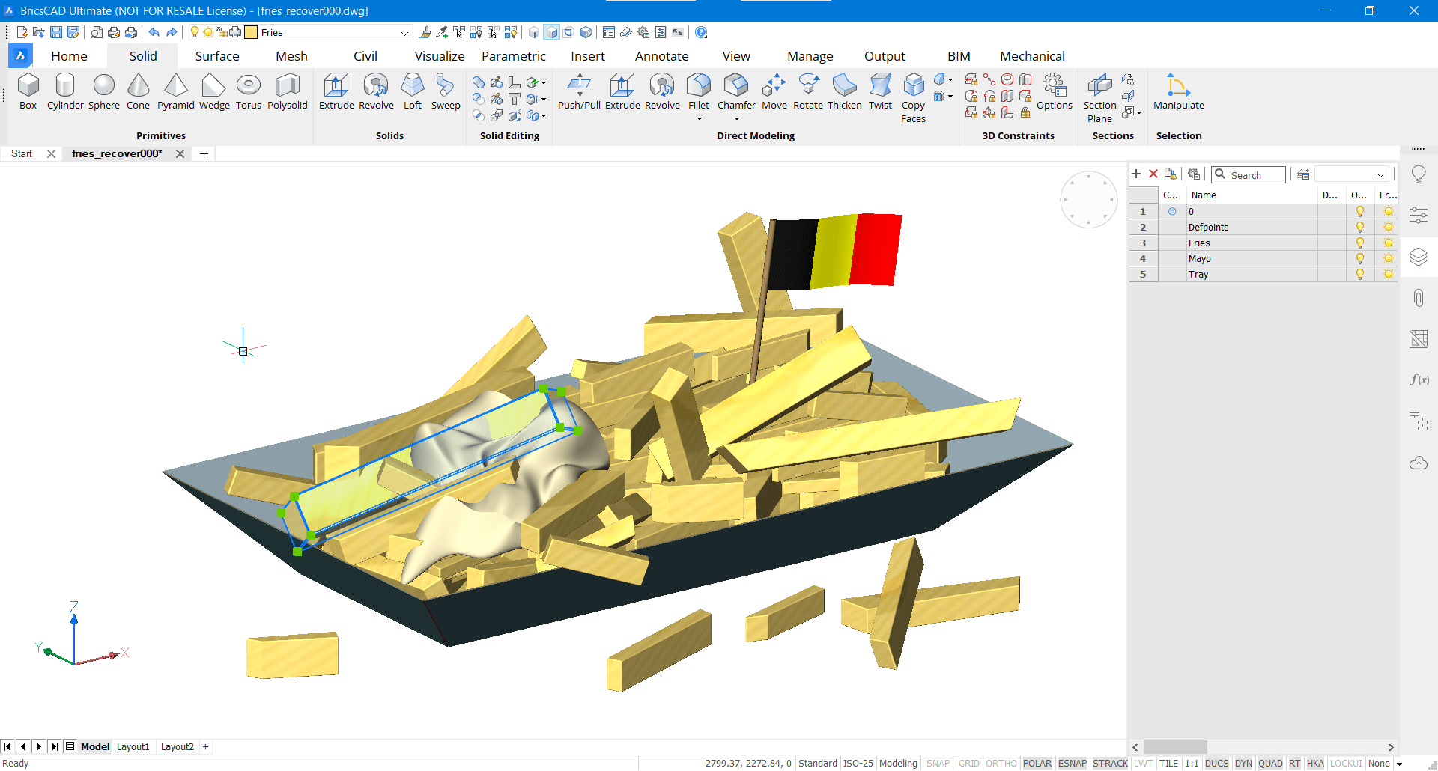Screen dimensions: 1438x771
Task: Open 3D Constraints Options
Action: coord(1055,92)
